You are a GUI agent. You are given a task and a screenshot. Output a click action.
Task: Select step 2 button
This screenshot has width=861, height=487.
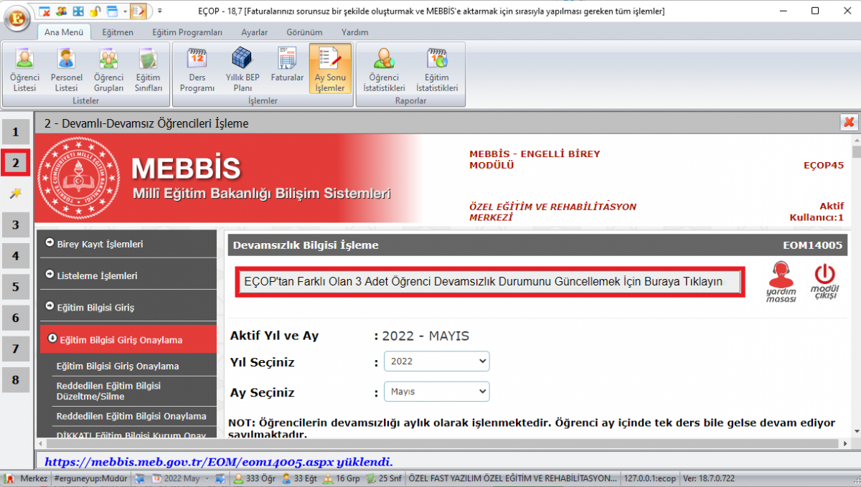pos(16,163)
